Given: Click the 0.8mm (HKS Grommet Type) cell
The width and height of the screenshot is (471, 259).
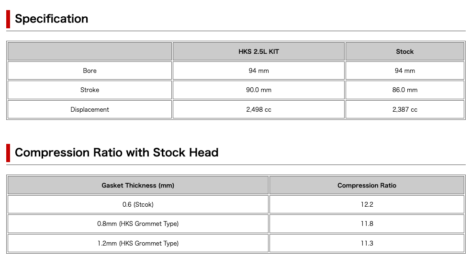Looking at the screenshot, I should click(138, 224).
